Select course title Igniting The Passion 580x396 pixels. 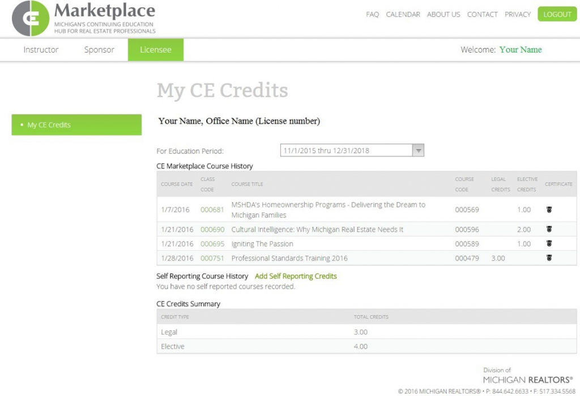coord(262,244)
